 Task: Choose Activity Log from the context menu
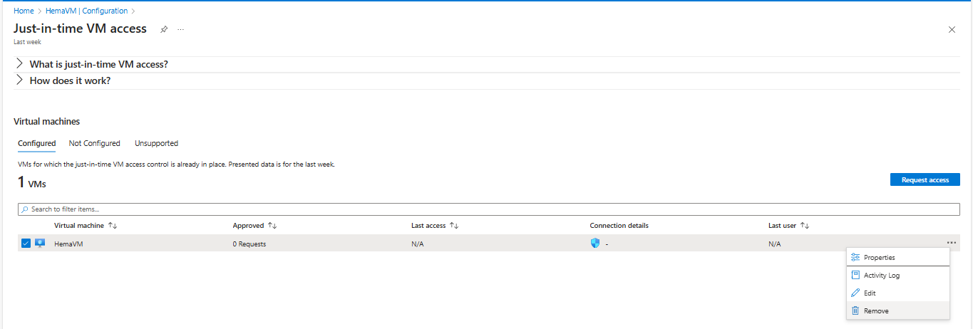(x=898, y=276)
